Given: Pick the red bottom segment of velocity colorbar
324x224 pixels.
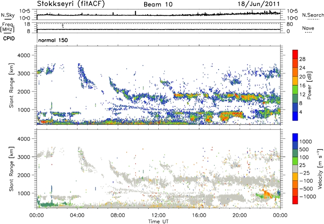Looking at the screenshot, I should click(x=295, y=200).
